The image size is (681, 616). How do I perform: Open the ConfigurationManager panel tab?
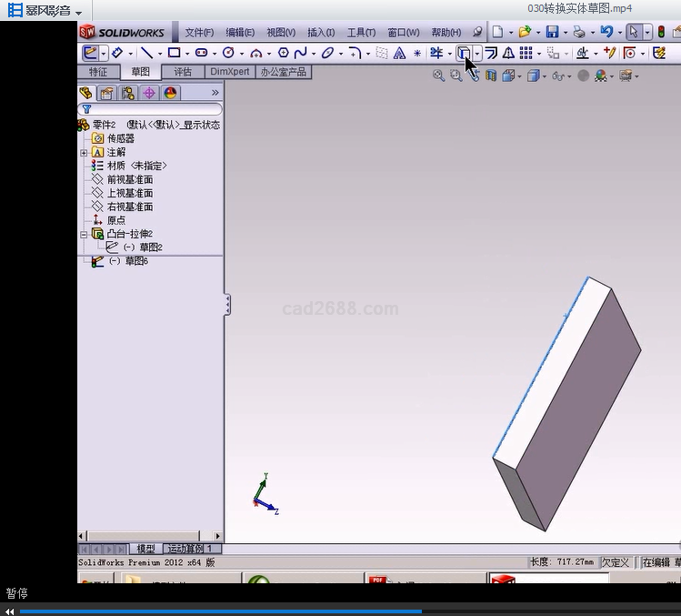coord(128,93)
